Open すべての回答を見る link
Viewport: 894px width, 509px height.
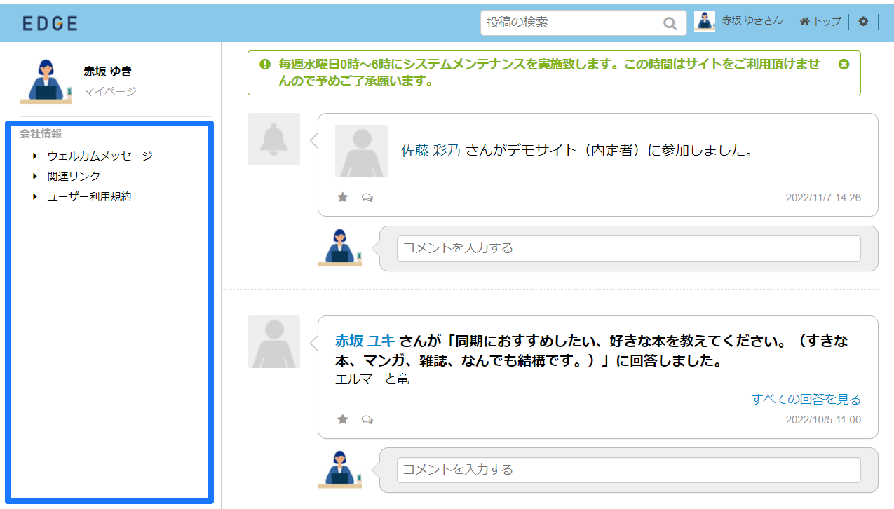tap(806, 399)
